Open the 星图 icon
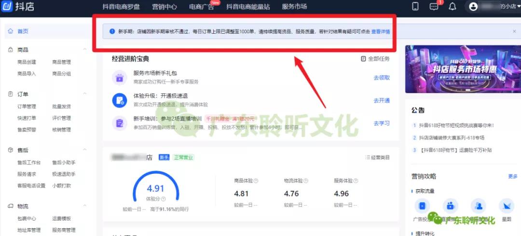The width and height of the screenshot is (521, 236). click(x=507, y=206)
